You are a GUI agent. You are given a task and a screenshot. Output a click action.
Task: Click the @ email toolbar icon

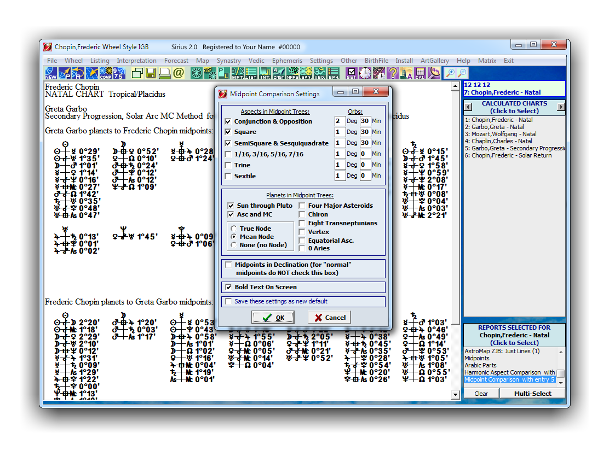coord(179,73)
